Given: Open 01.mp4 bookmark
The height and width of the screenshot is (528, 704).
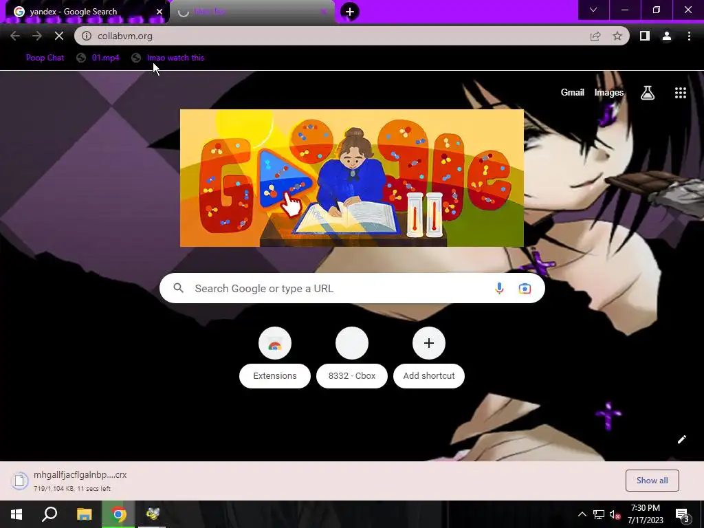Looking at the screenshot, I should pyautogui.click(x=98, y=58).
